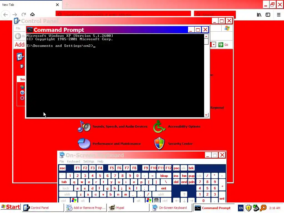Toggle browser sidebar icon

coord(268,15)
